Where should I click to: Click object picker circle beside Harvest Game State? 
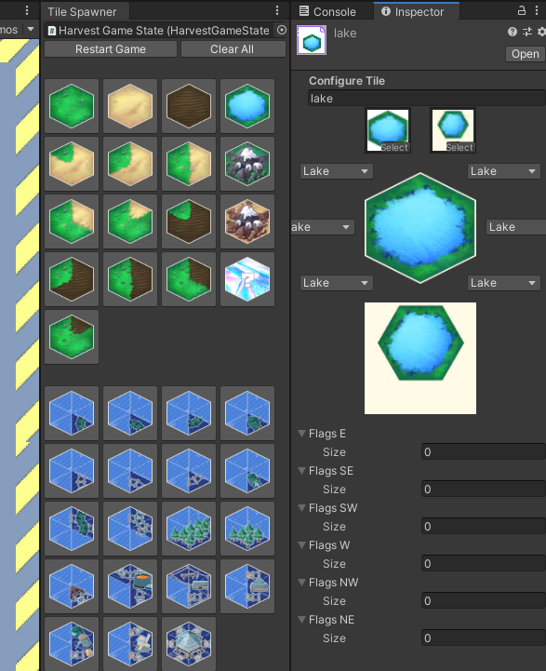(x=281, y=30)
